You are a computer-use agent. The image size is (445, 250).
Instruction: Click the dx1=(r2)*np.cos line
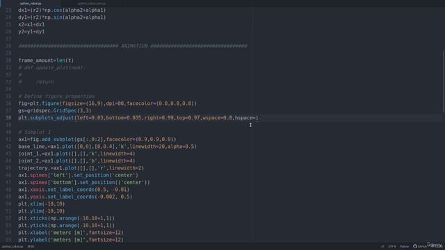pyautogui.click(x=62, y=10)
